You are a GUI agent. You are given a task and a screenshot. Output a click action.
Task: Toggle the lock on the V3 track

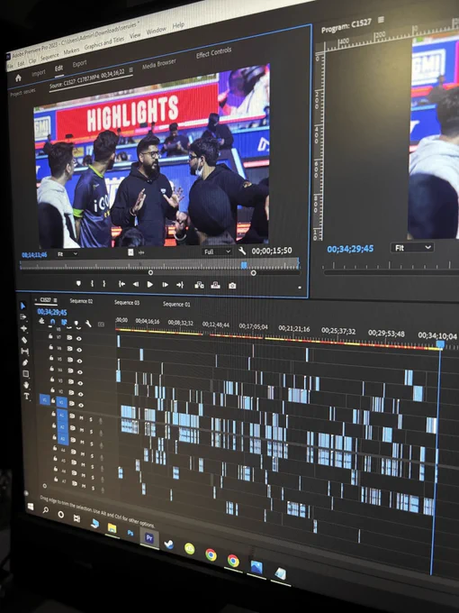point(51,380)
